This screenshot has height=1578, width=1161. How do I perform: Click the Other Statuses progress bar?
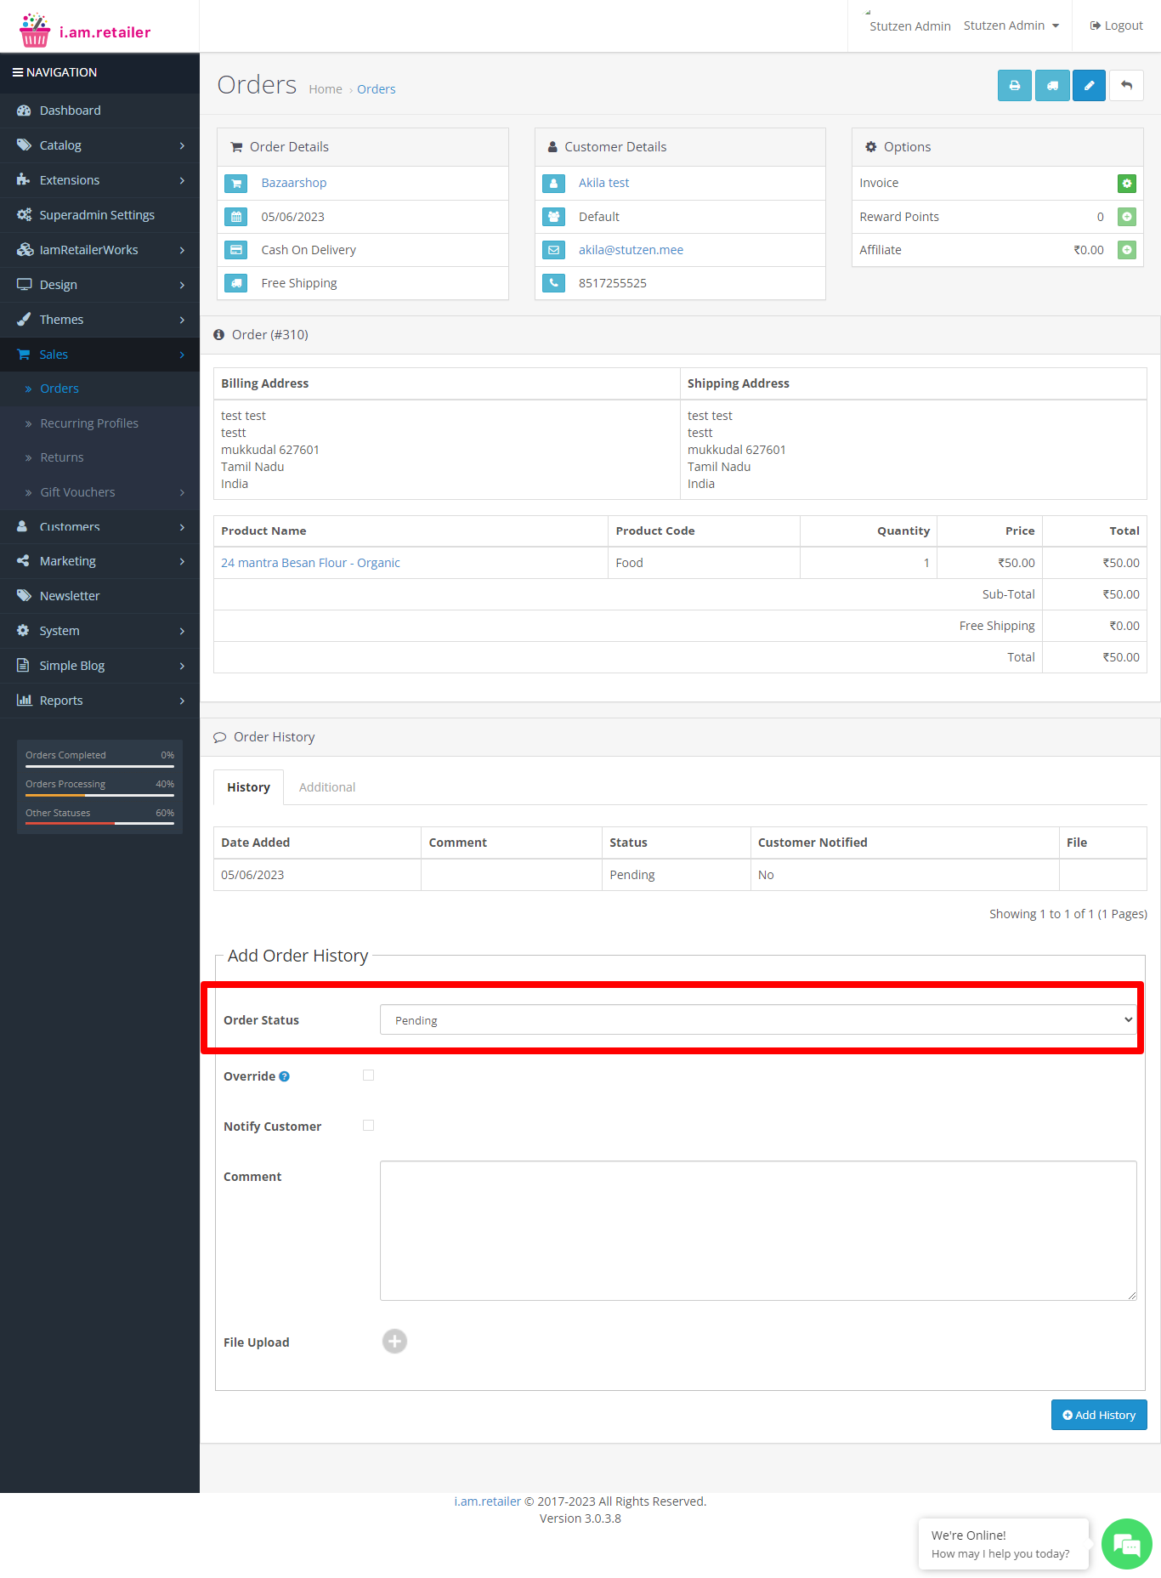pos(99,824)
